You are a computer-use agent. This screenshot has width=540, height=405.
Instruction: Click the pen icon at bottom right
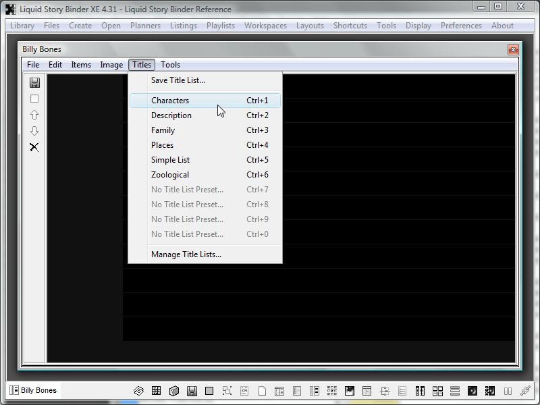click(525, 391)
